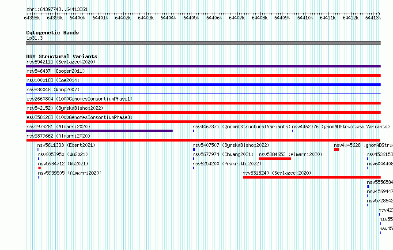
Task: Open nsv4462376 (gnomADStructuralVariants) label
Action: coord(341,127)
